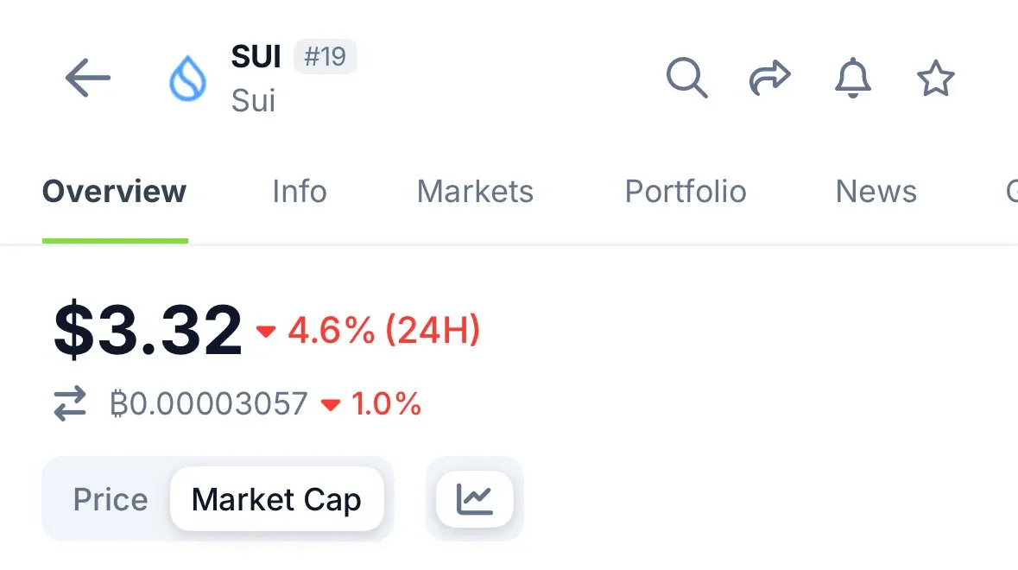The width and height of the screenshot is (1018, 570).
Task: Switch chart to Price mode
Action: pos(111,499)
